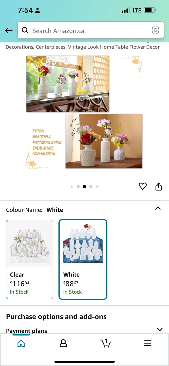Select the second image carousel dot
169x366 pixels.
[x=78, y=187]
